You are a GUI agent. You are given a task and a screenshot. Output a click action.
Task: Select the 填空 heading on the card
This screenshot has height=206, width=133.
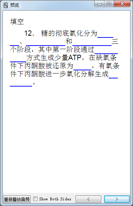[17, 22]
